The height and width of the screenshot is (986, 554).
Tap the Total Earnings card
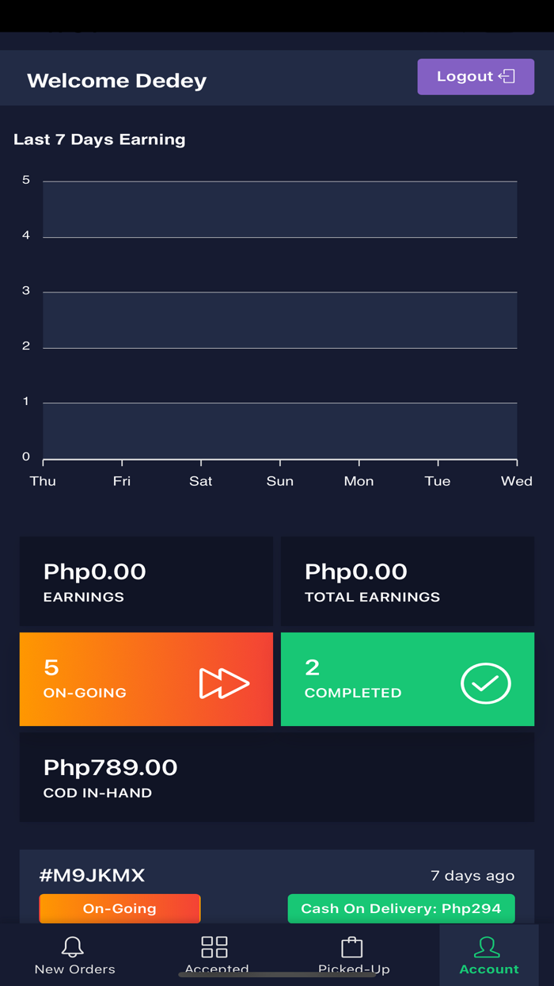click(x=407, y=582)
